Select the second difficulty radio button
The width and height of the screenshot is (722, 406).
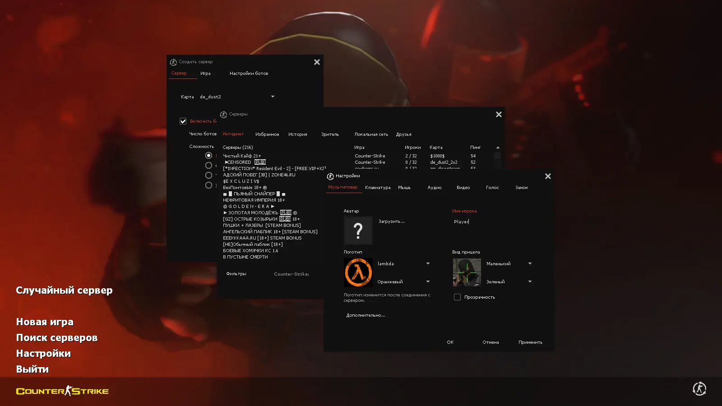(208, 165)
